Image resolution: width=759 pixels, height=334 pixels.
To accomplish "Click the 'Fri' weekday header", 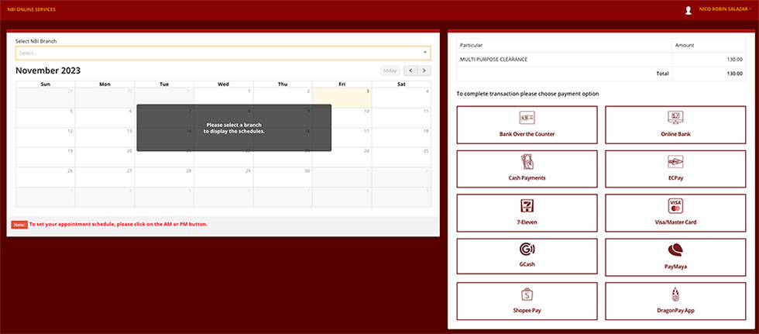I will (342, 84).
